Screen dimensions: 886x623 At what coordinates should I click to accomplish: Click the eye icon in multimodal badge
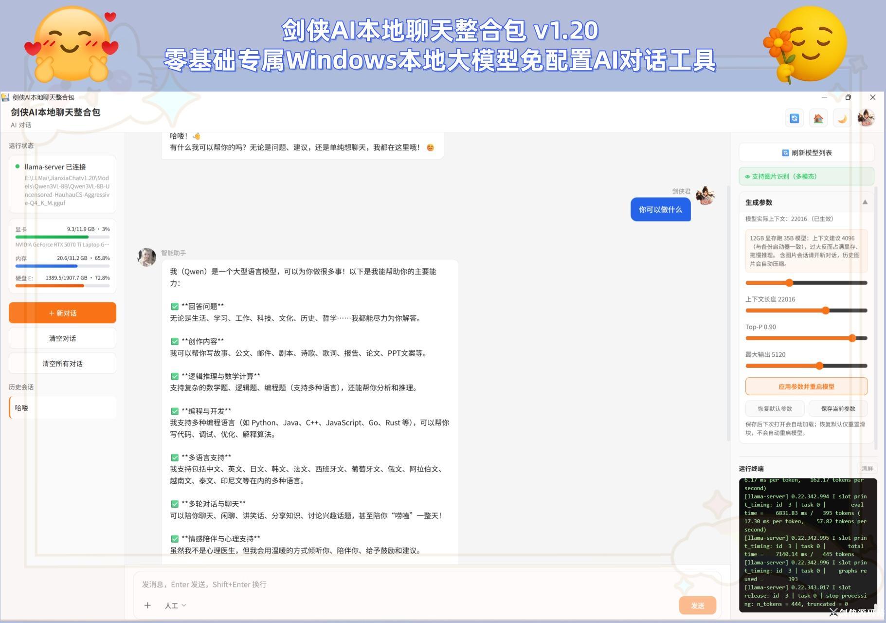pos(747,177)
